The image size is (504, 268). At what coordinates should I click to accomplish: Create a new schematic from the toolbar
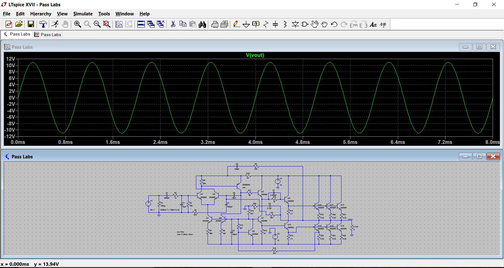click(9, 24)
